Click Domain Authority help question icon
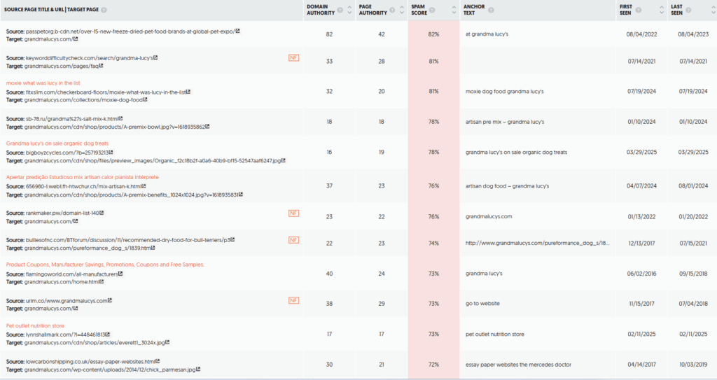This screenshot has height=380, width=717. click(x=340, y=10)
